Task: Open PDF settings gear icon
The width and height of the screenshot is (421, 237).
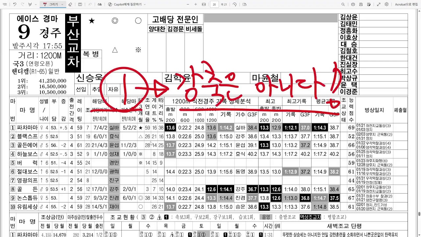Action: (x=386, y=4)
